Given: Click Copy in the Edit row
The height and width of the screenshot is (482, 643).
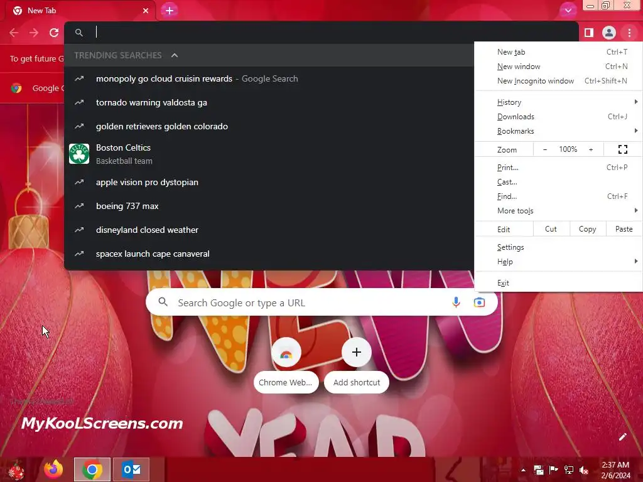Looking at the screenshot, I should 588,229.
